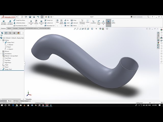Select the Rib feature

66,20
